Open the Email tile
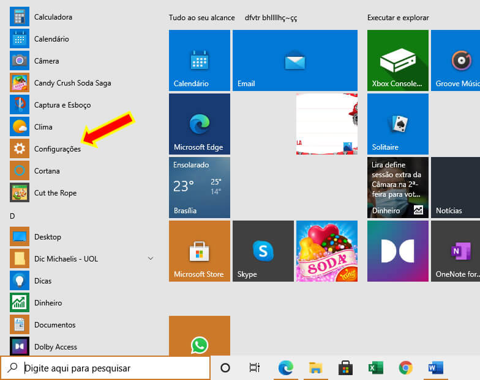Screen dimensions: 480x380 pyautogui.click(x=295, y=60)
